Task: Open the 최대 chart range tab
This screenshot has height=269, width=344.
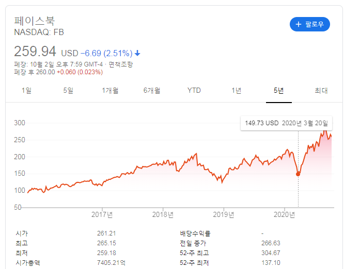Action: point(321,90)
